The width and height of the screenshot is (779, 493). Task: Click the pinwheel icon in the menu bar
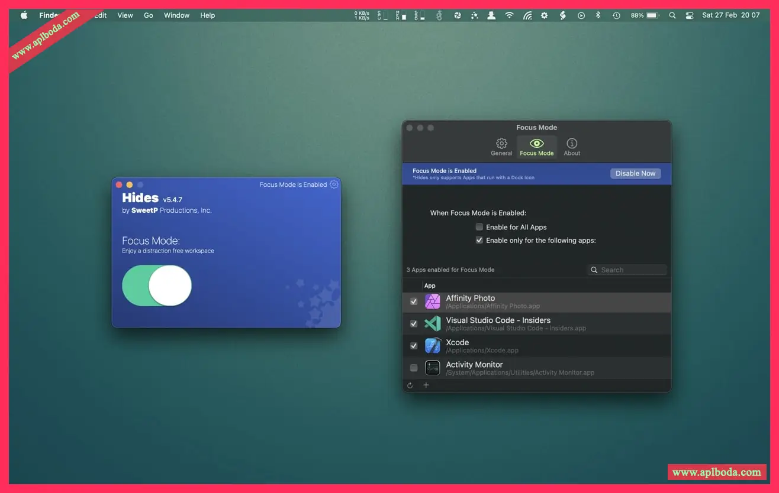(458, 15)
